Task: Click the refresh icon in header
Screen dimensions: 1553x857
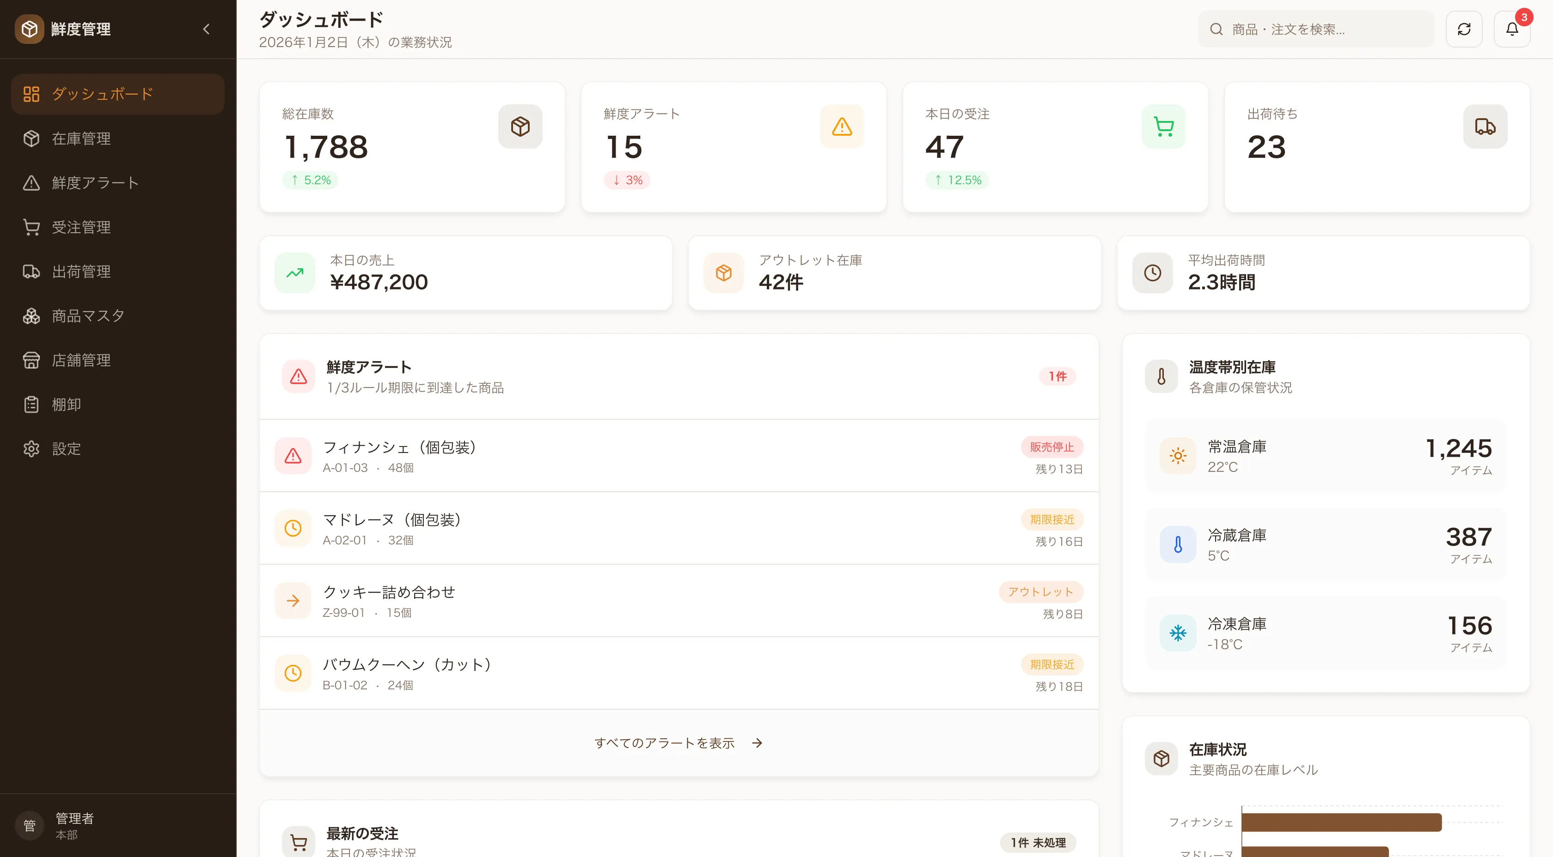Action: (x=1464, y=29)
